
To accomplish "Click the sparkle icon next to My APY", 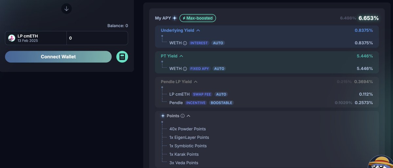I will pyautogui.click(x=175, y=18).
